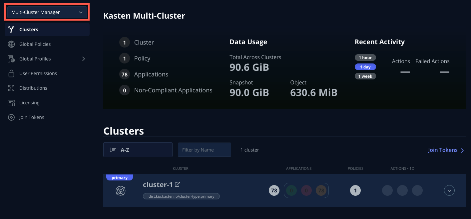Click the Licensing certificate icon
471x219 pixels.
[11, 103]
